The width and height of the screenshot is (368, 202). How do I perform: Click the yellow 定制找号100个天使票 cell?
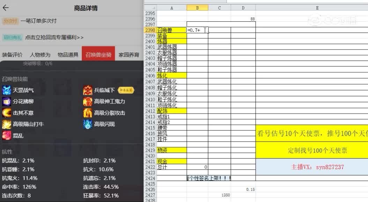coord(317,150)
